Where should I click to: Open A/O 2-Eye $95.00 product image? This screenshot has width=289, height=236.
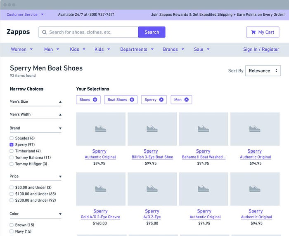pos(152,189)
